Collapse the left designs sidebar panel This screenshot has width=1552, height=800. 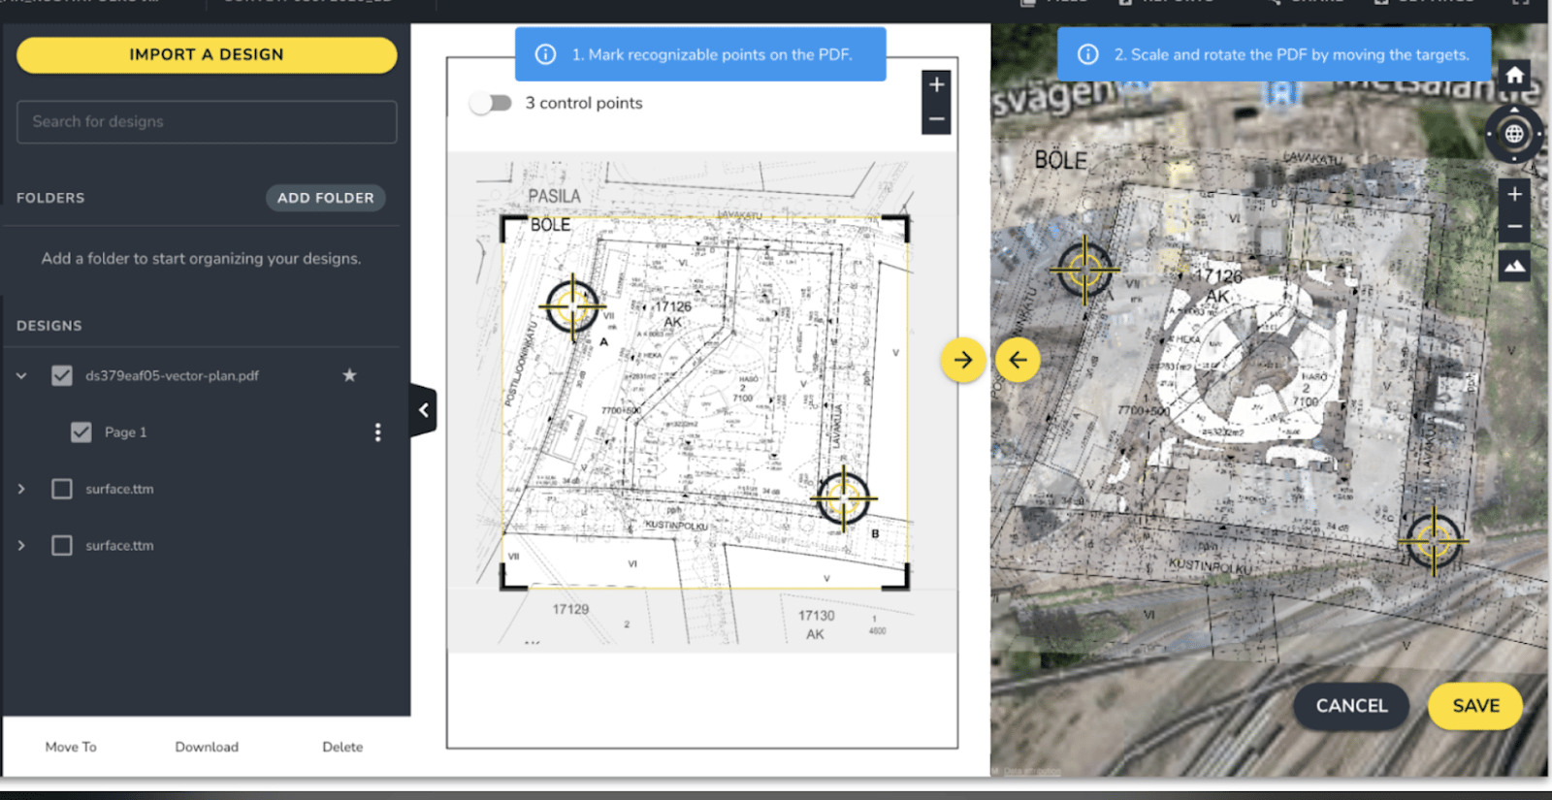pos(424,410)
